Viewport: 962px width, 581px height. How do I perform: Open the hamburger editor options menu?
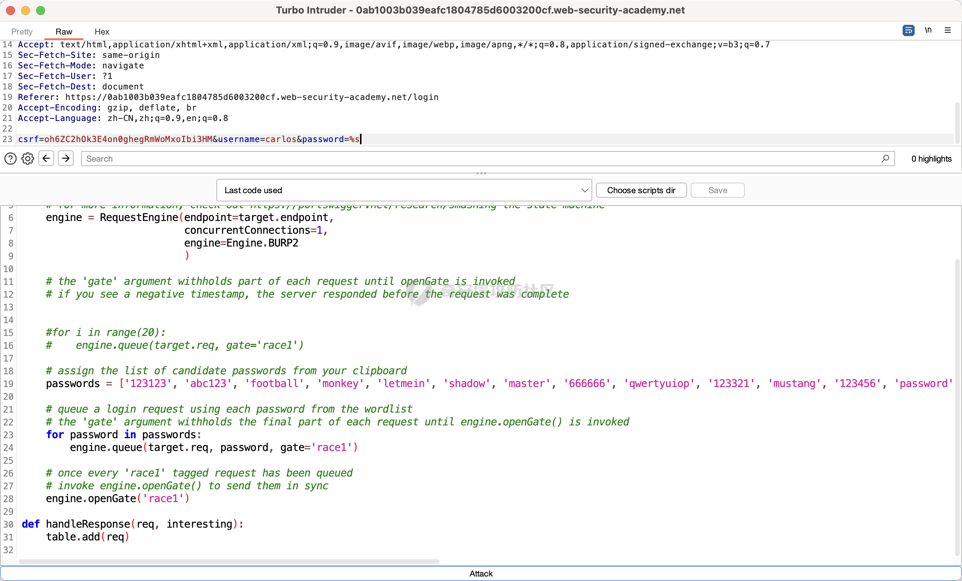click(948, 30)
